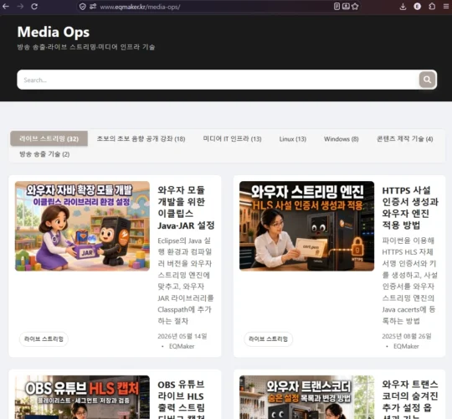452x419 pixels.
Task: Click the excerpt starting with 파이썬을 이용해 HTTPS HLS
Action: 409,281
